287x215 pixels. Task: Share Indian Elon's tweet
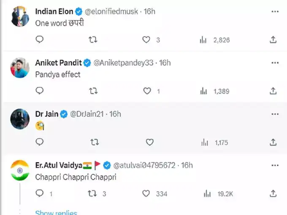coord(273,40)
